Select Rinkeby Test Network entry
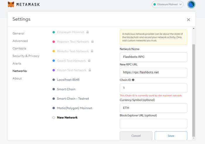205x144 pixels. pos(73,51)
